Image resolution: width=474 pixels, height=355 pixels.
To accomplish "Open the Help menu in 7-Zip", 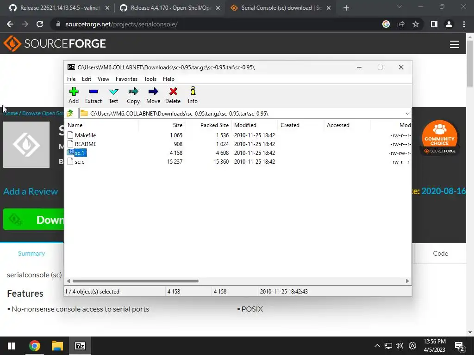I will coord(168,79).
